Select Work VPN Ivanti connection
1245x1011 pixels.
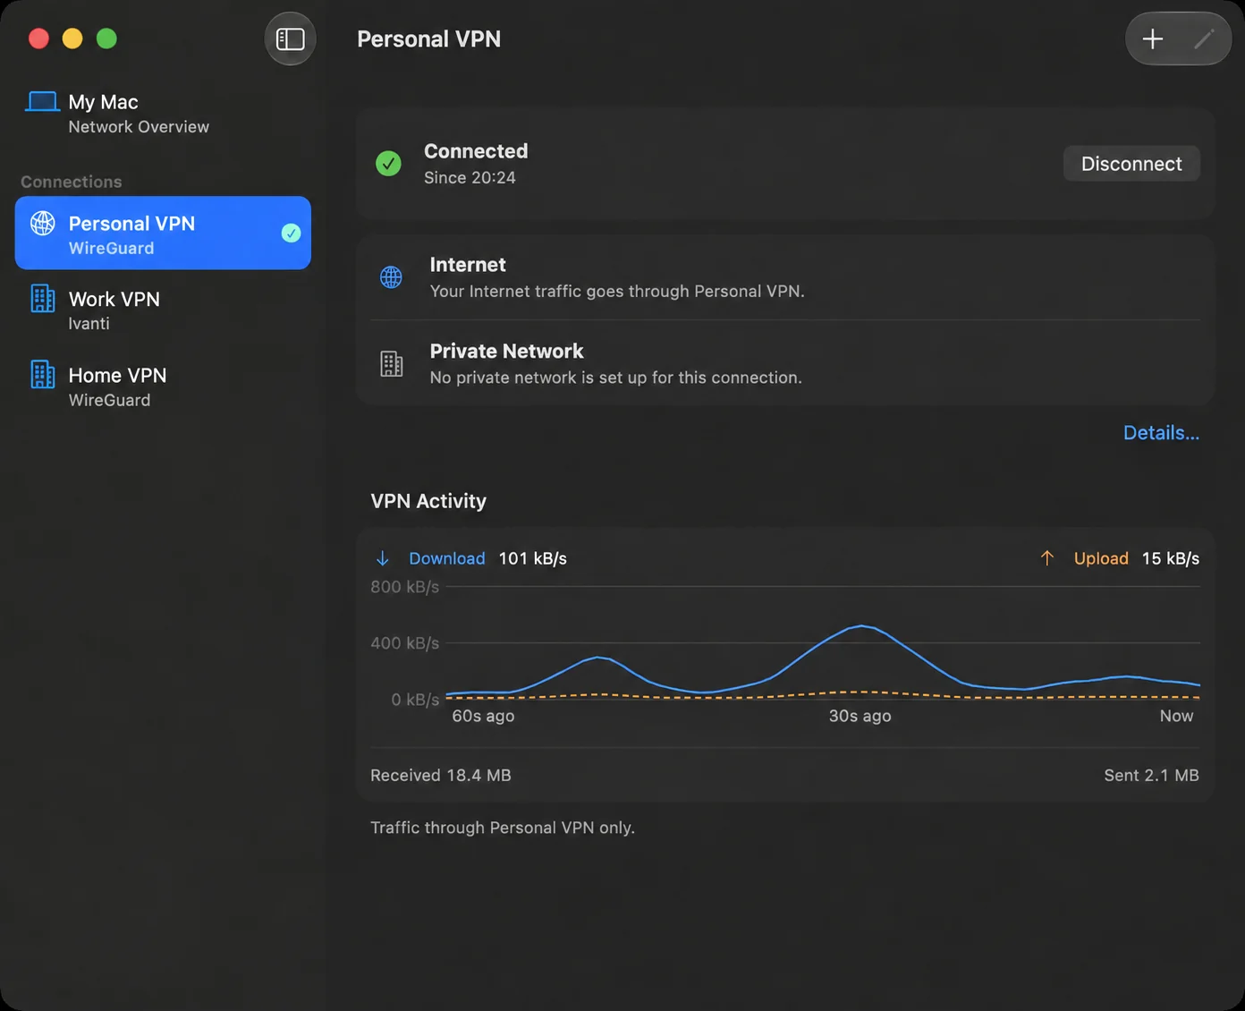[x=163, y=310]
